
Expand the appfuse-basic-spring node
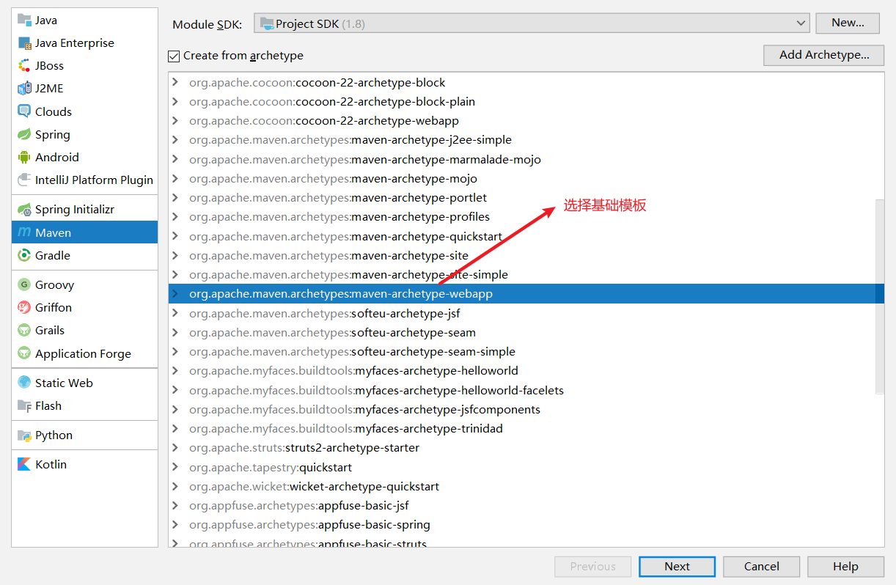(x=175, y=524)
